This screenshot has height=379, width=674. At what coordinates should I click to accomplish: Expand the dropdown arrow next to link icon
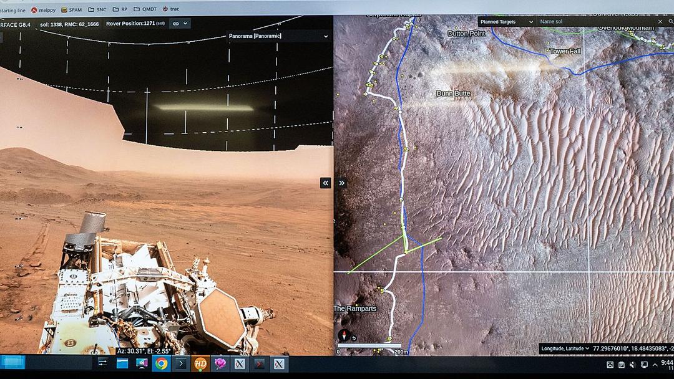coord(185,24)
